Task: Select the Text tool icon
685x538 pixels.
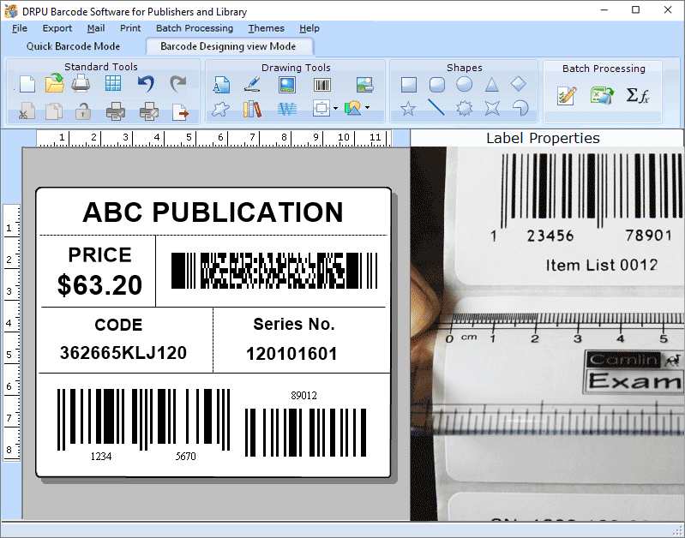Action: click(x=221, y=85)
